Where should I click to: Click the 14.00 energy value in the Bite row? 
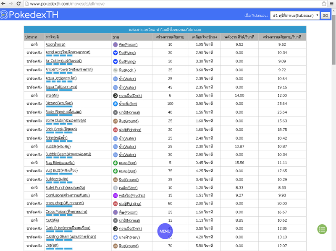(x=239, y=96)
